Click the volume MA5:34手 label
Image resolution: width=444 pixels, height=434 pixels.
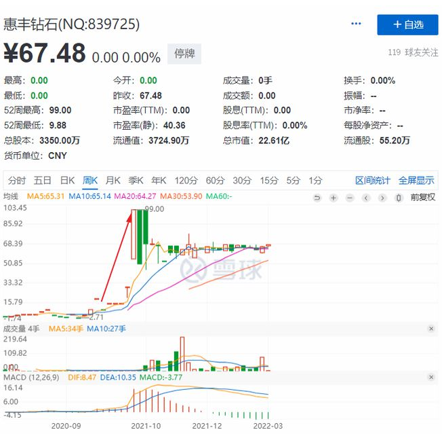click(x=66, y=329)
